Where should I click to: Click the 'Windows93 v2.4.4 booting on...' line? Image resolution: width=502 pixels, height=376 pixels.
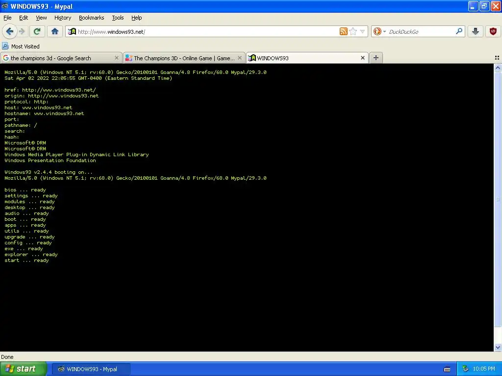(x=49, y=172)
